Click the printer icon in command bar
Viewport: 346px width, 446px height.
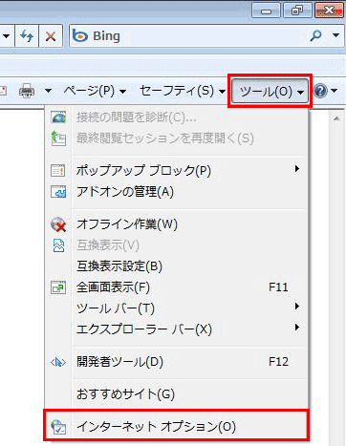pyautogui.click(x=27, y=91)
